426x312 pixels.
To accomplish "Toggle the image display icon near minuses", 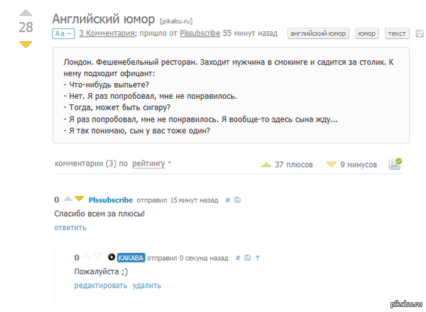I will tap(395, 164).
